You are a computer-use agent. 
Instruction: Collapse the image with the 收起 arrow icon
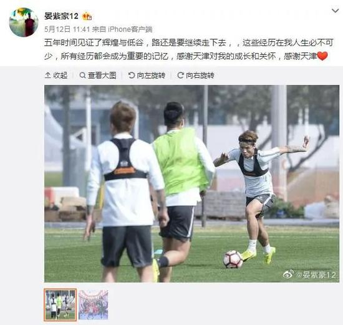(x=47, y=75)
